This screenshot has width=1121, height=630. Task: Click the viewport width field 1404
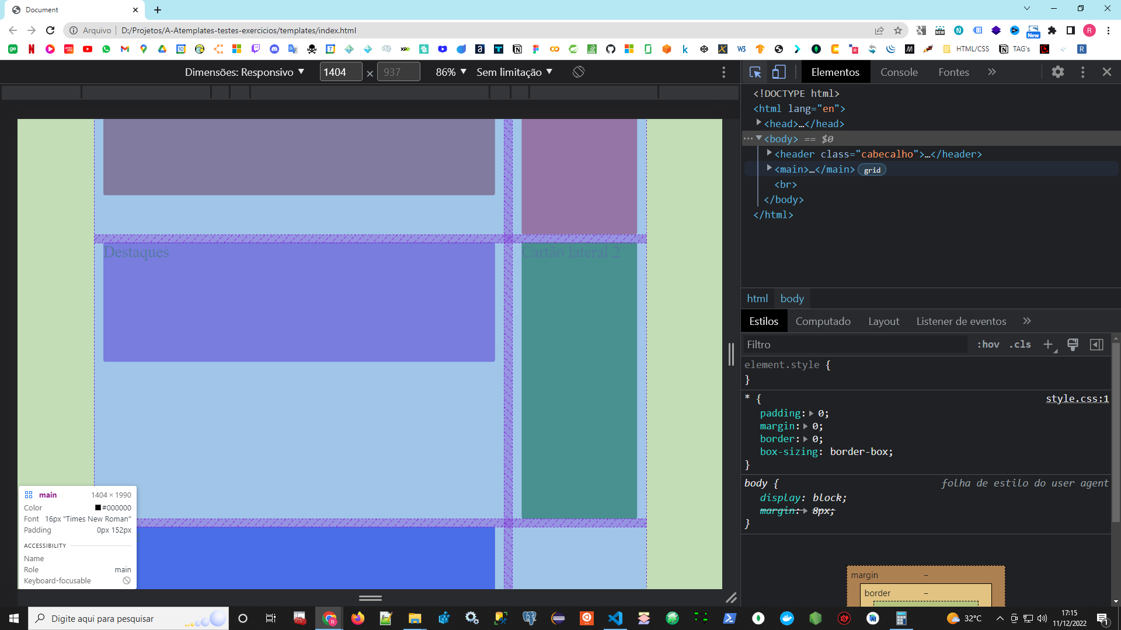point(341,72)
